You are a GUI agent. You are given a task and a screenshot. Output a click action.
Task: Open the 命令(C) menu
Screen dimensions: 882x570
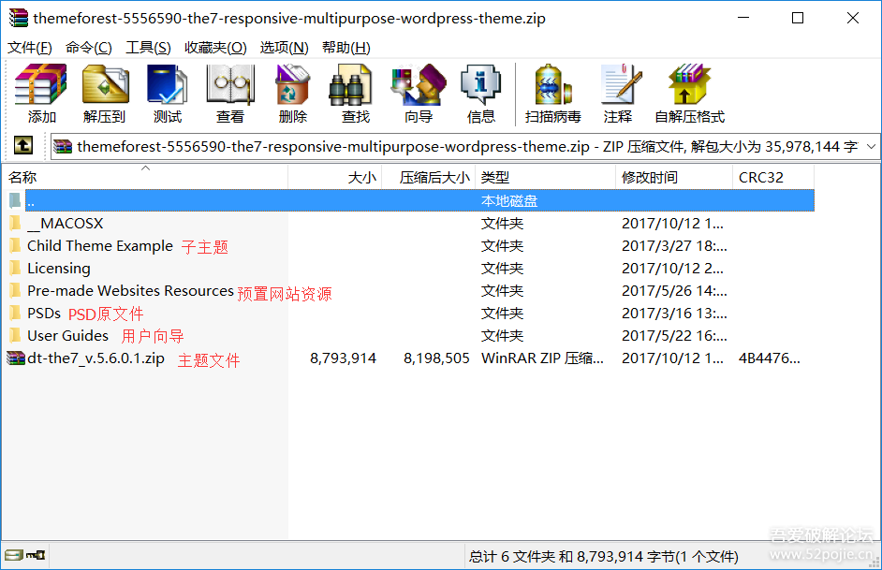[x=88, y=48]
